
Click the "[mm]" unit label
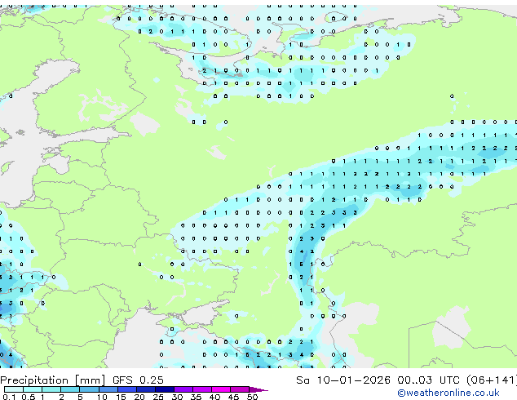tap(91, 380)
